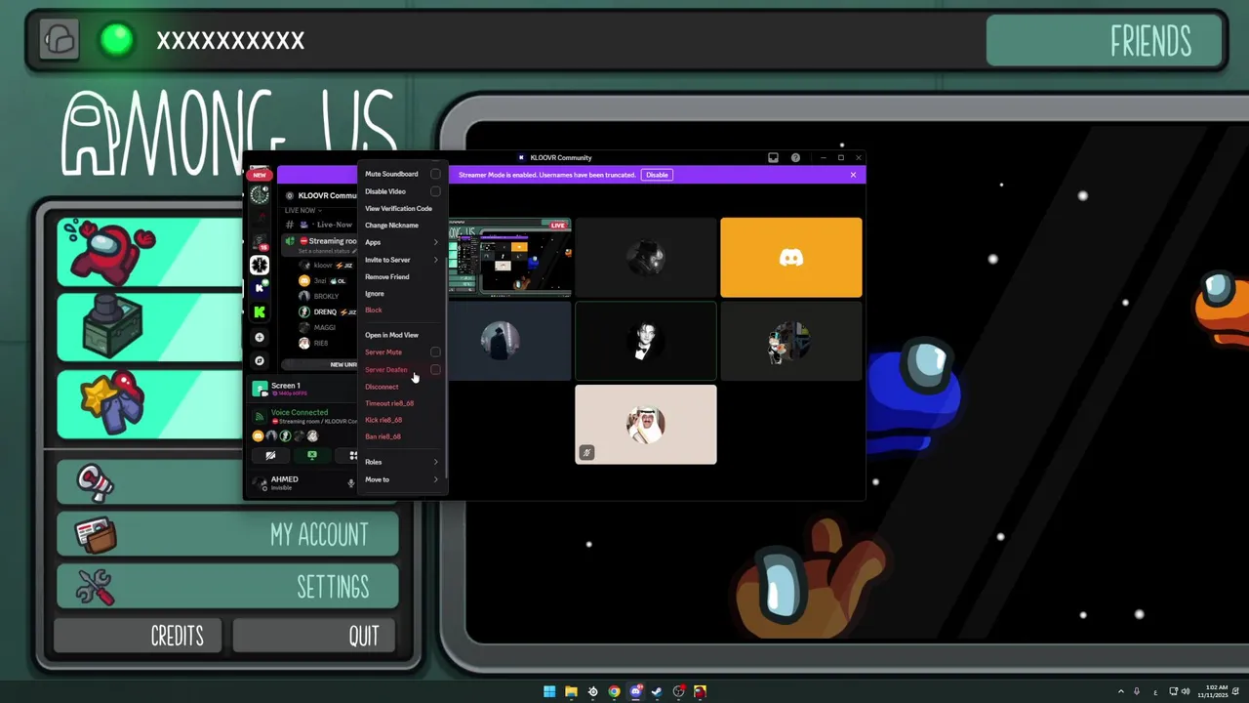The width and height of the screenshot is (1249, 703).
Task: Click user DRENQ in voice channel list
Action: click(326, 311)
